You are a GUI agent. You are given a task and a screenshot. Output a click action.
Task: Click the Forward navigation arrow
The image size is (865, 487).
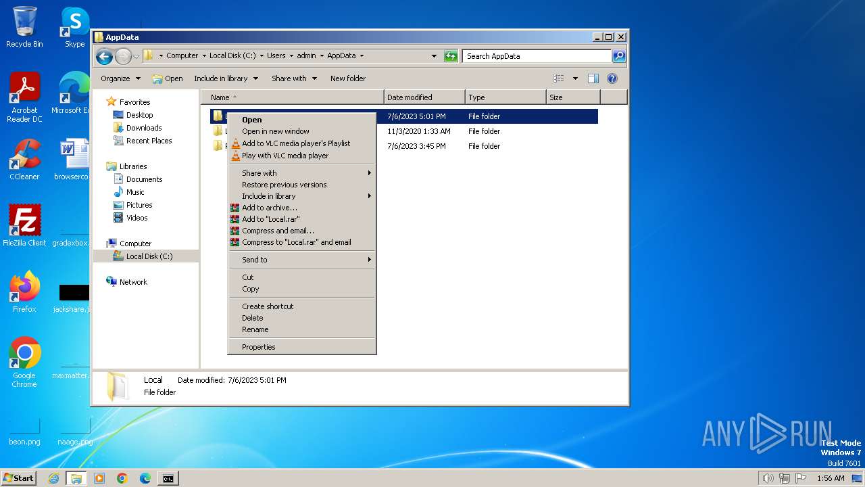pos(123,56)
